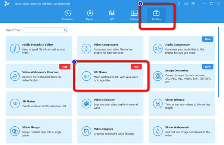
Task: Click the Video Trimmer scissors icon
Action: pyautogui.click(x=158, y=104)
